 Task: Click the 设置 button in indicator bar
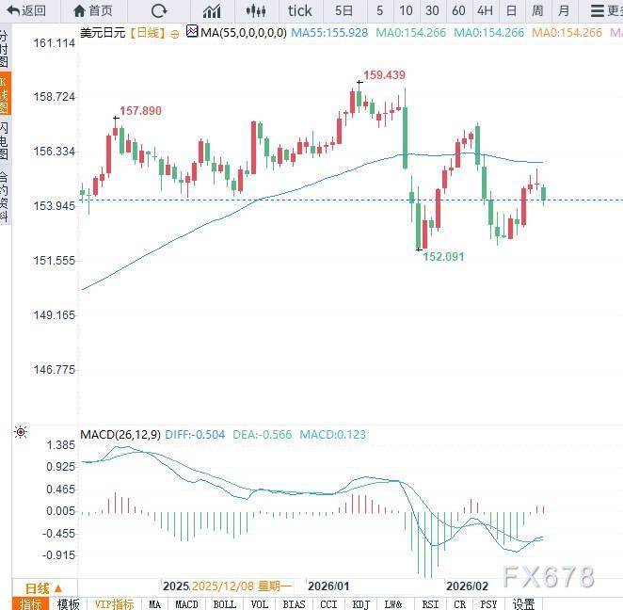[523, 603]
